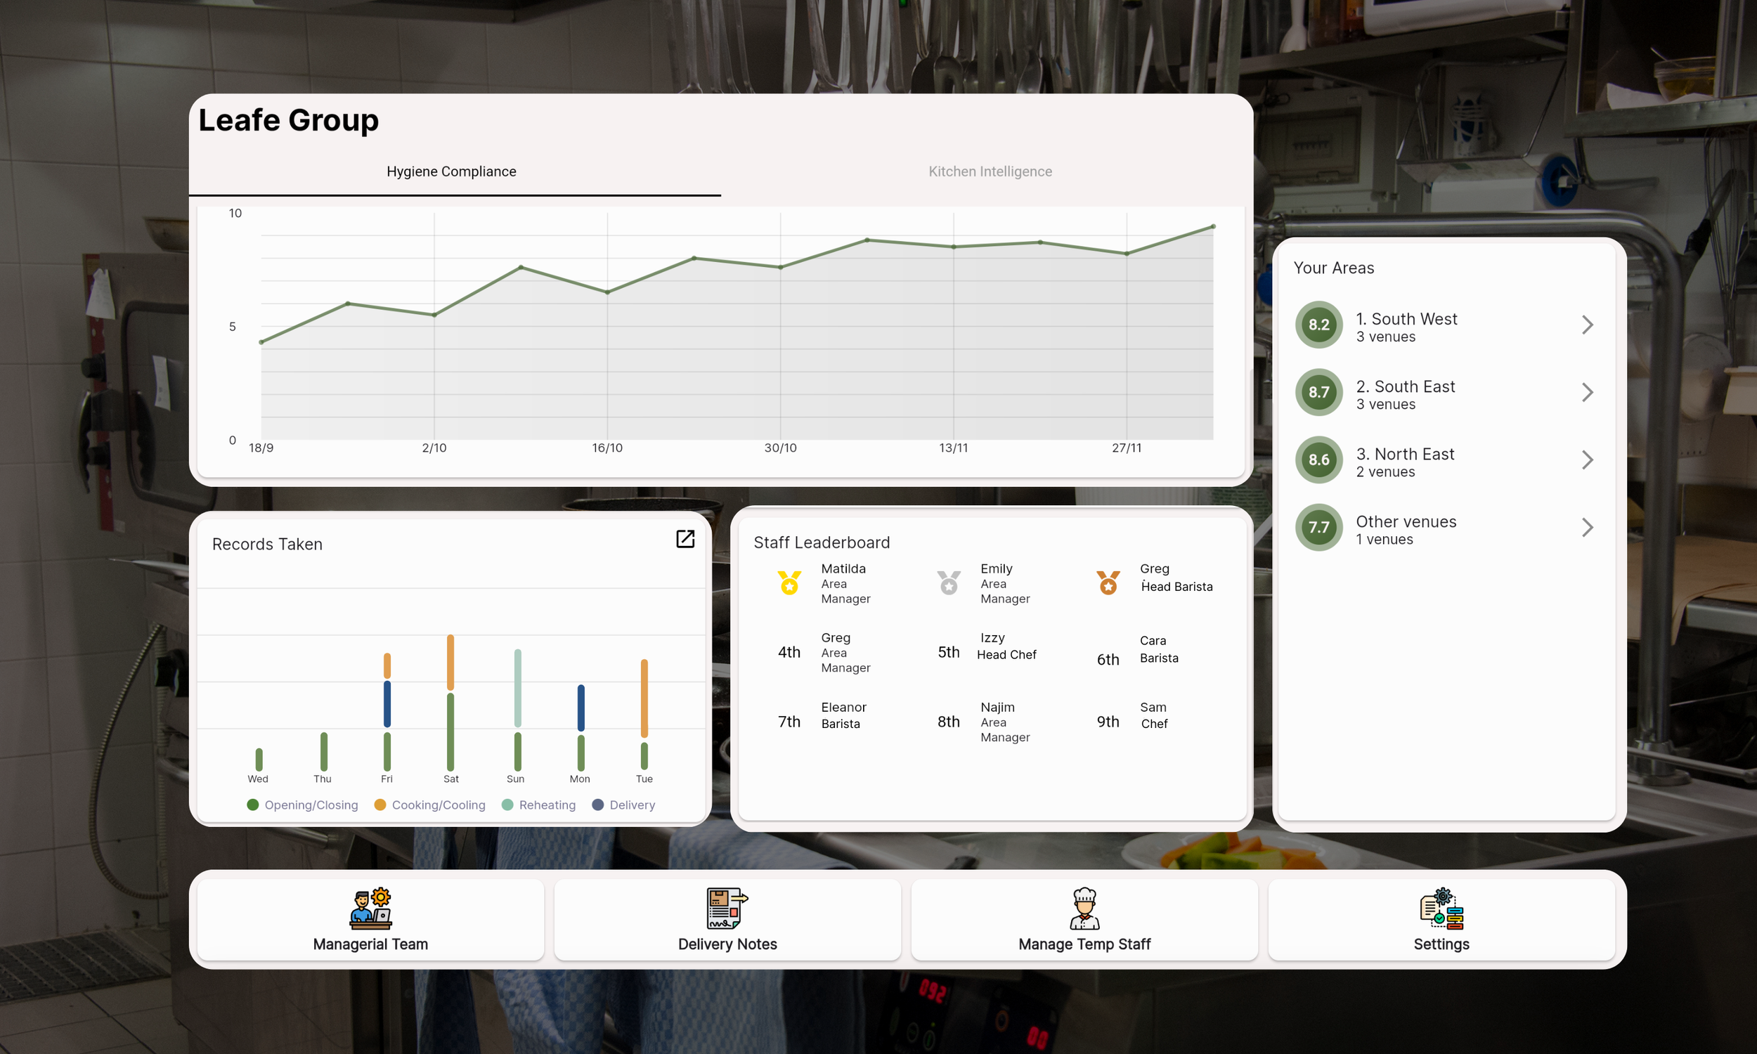The image size is (1757, 1054).
Task: Click Izzy Head Chef leaderboard entry
Action: (x=1005, y=646)
